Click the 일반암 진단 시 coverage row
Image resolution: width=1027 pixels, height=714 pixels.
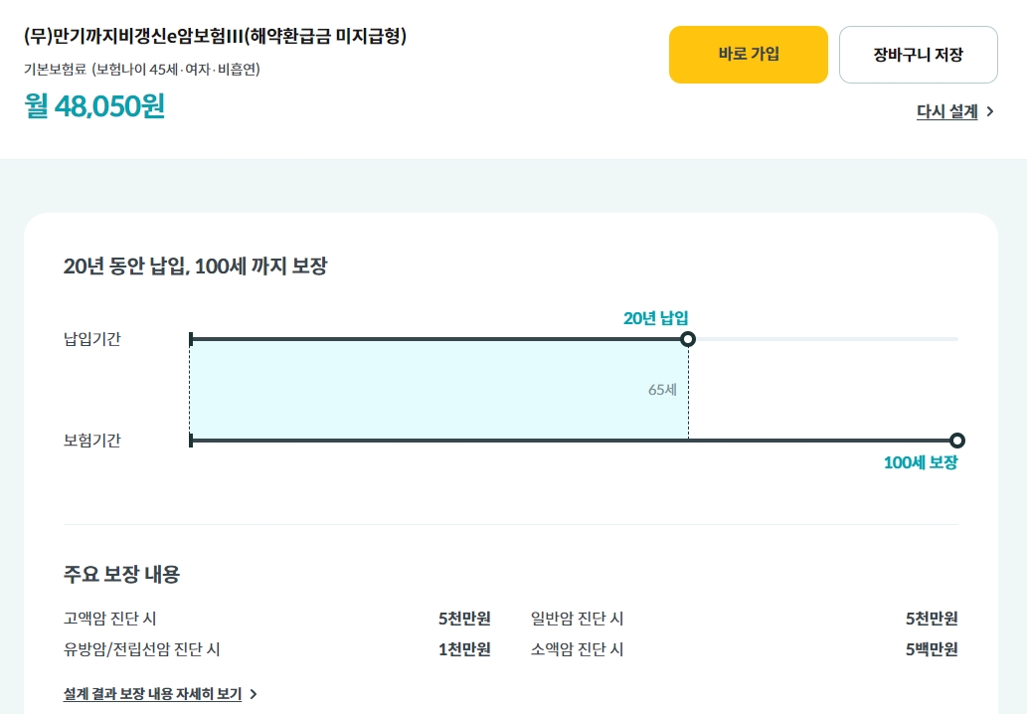coord(744,619)
